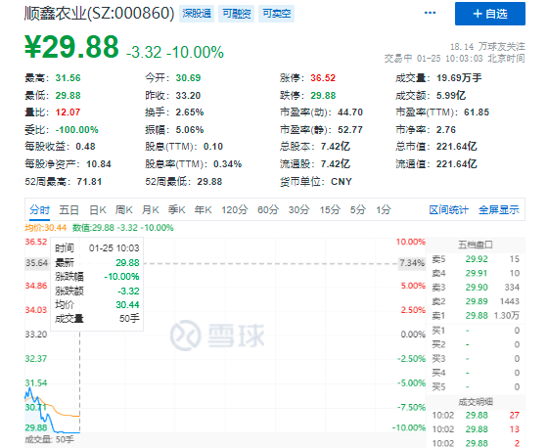
Task: Select the 可融资 tag
Action: tap(237, 14)
